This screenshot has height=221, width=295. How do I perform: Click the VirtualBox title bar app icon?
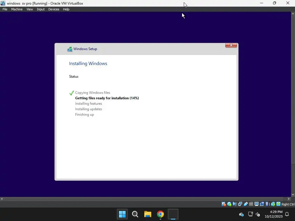pyautogui.click(x=3, y=3)
